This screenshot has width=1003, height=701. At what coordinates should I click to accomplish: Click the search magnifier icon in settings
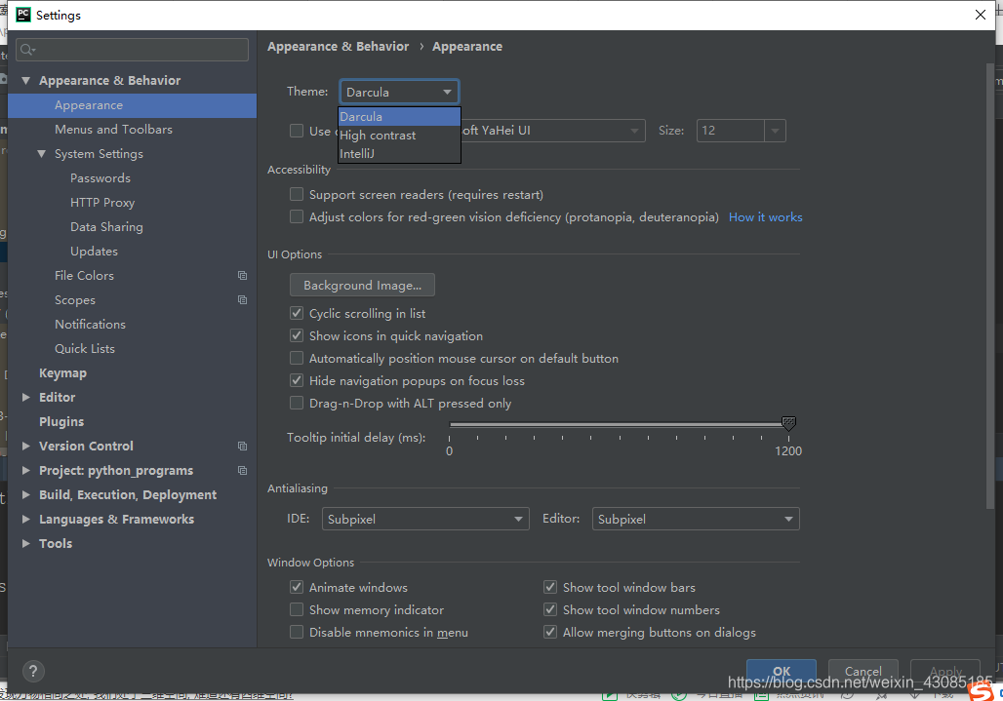(27, 50)
